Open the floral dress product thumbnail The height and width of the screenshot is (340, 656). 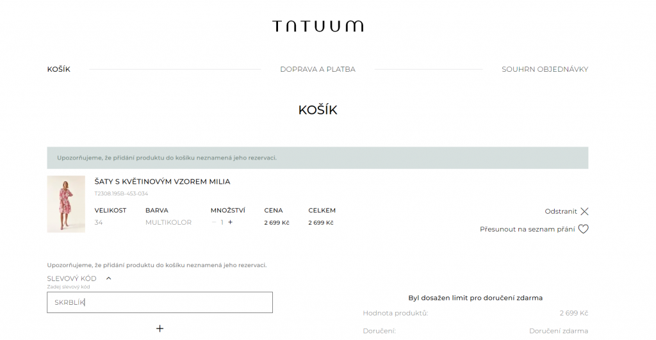pos(66,204)
